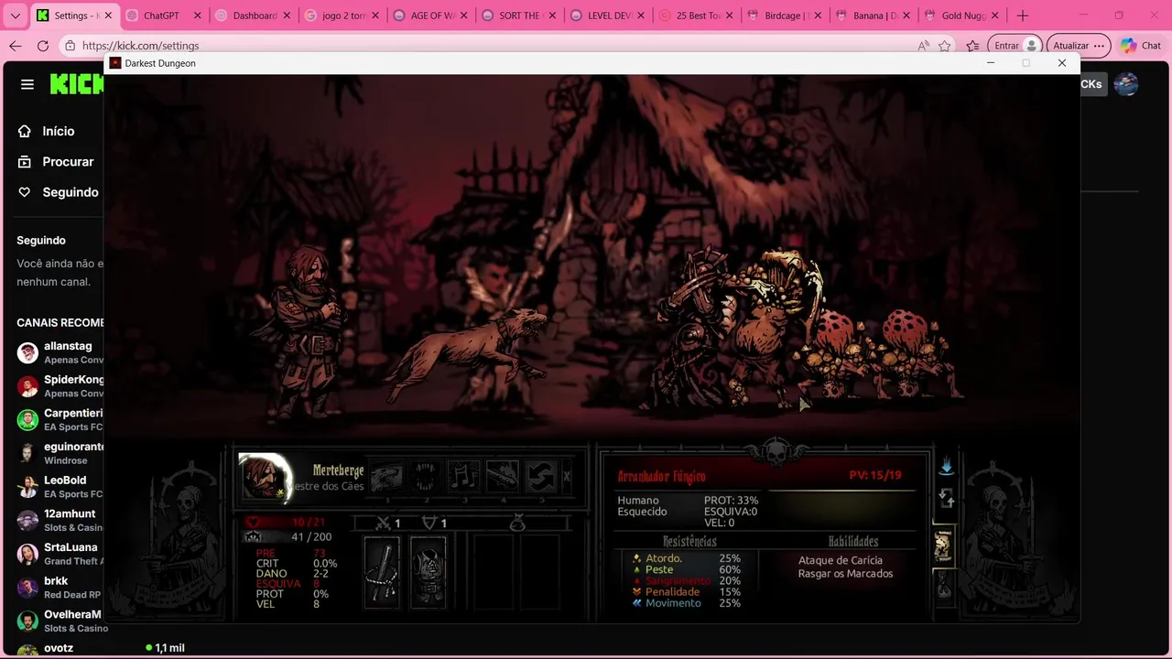Viewport: 1172px width, 659px height.
Task: Open the browser favorites list icon
Action: pos(972,46)
